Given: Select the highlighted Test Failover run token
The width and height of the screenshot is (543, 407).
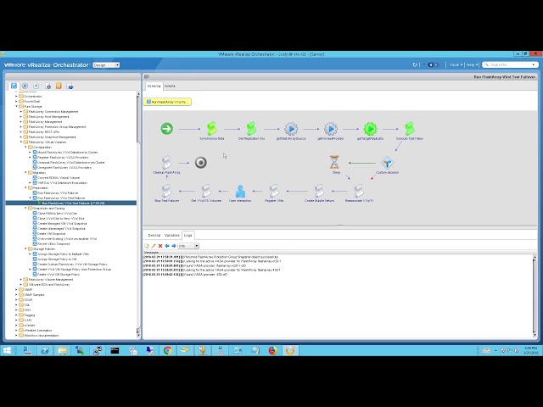Looking at the screenshot, I should 71,203.
